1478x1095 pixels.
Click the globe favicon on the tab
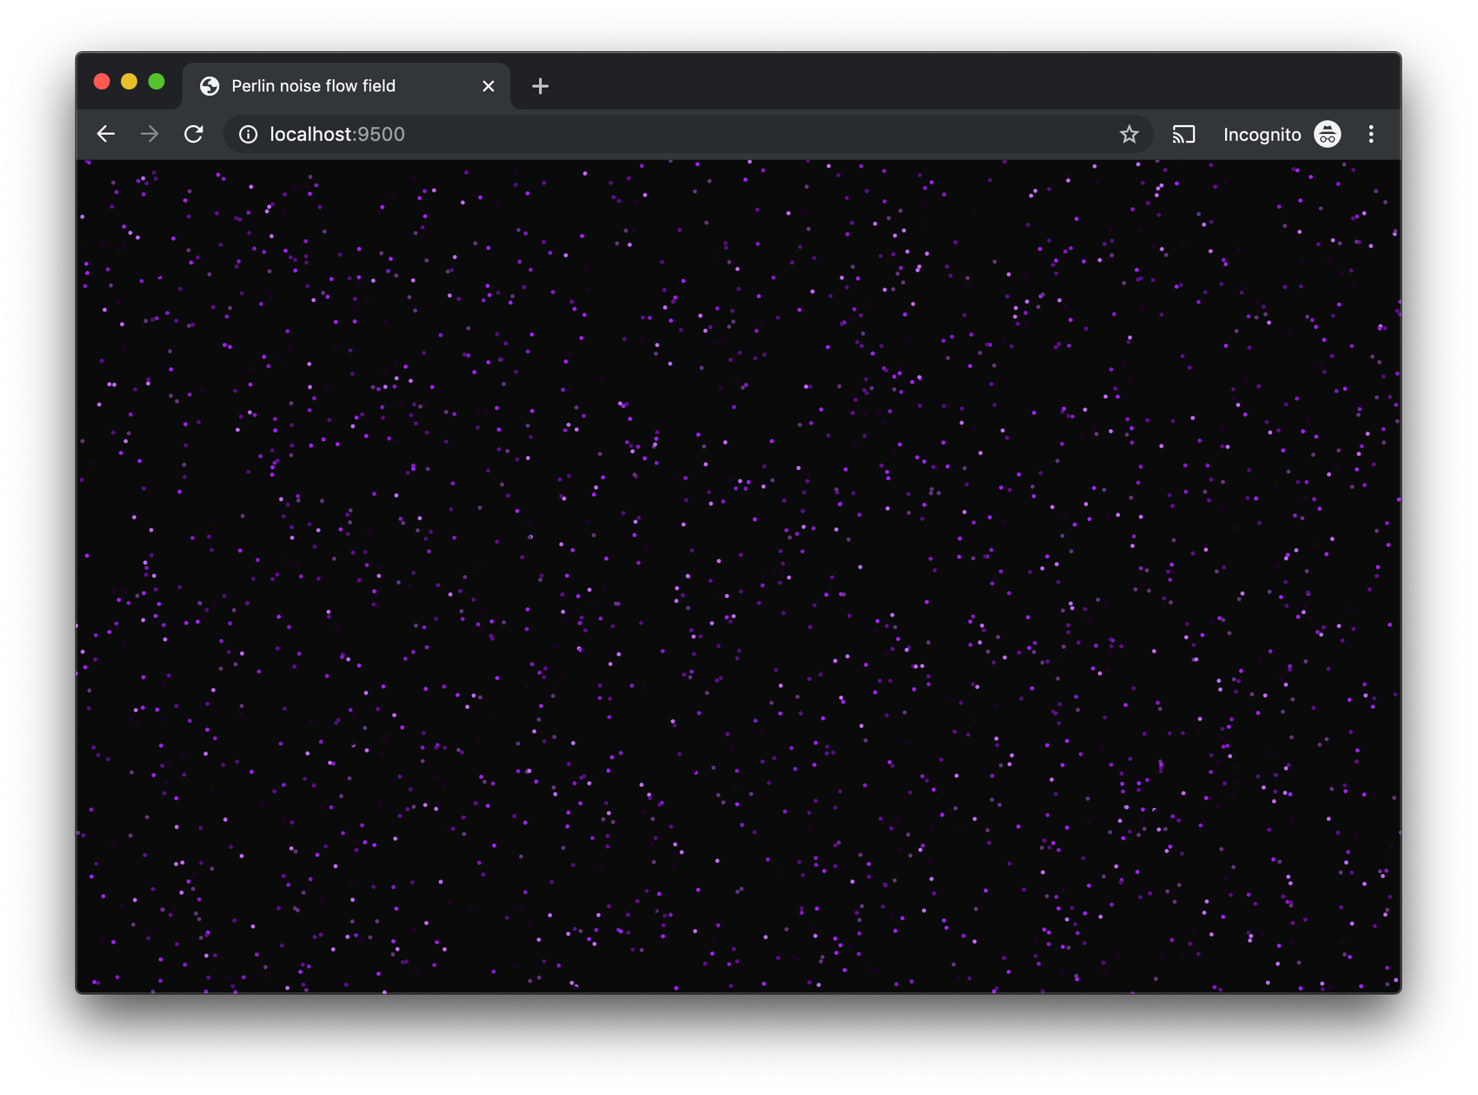(210, 86)
